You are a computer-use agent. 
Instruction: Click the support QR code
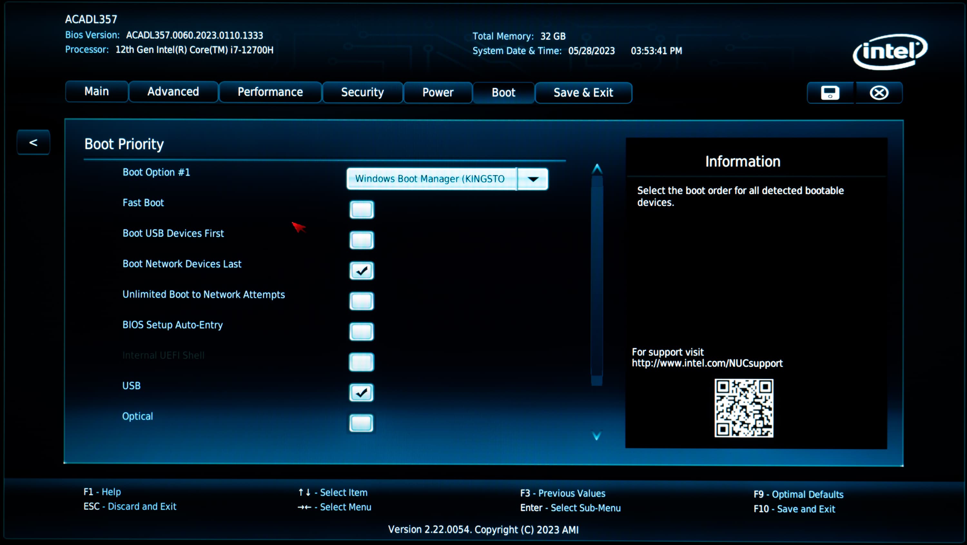tap(744, 408)
